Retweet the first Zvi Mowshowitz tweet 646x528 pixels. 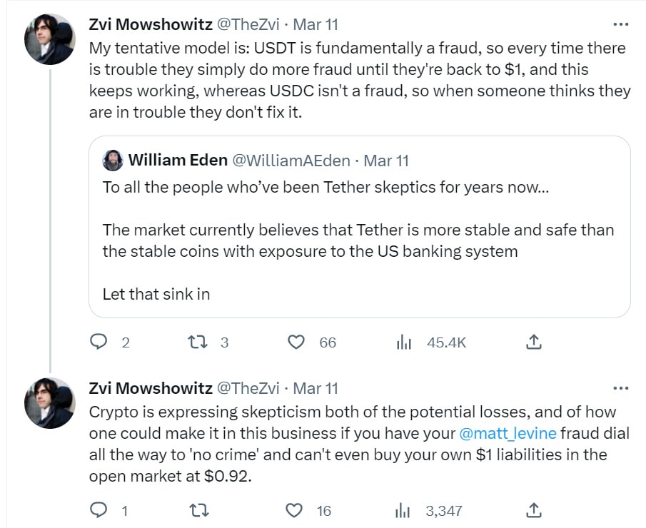[x=196, y=342]
